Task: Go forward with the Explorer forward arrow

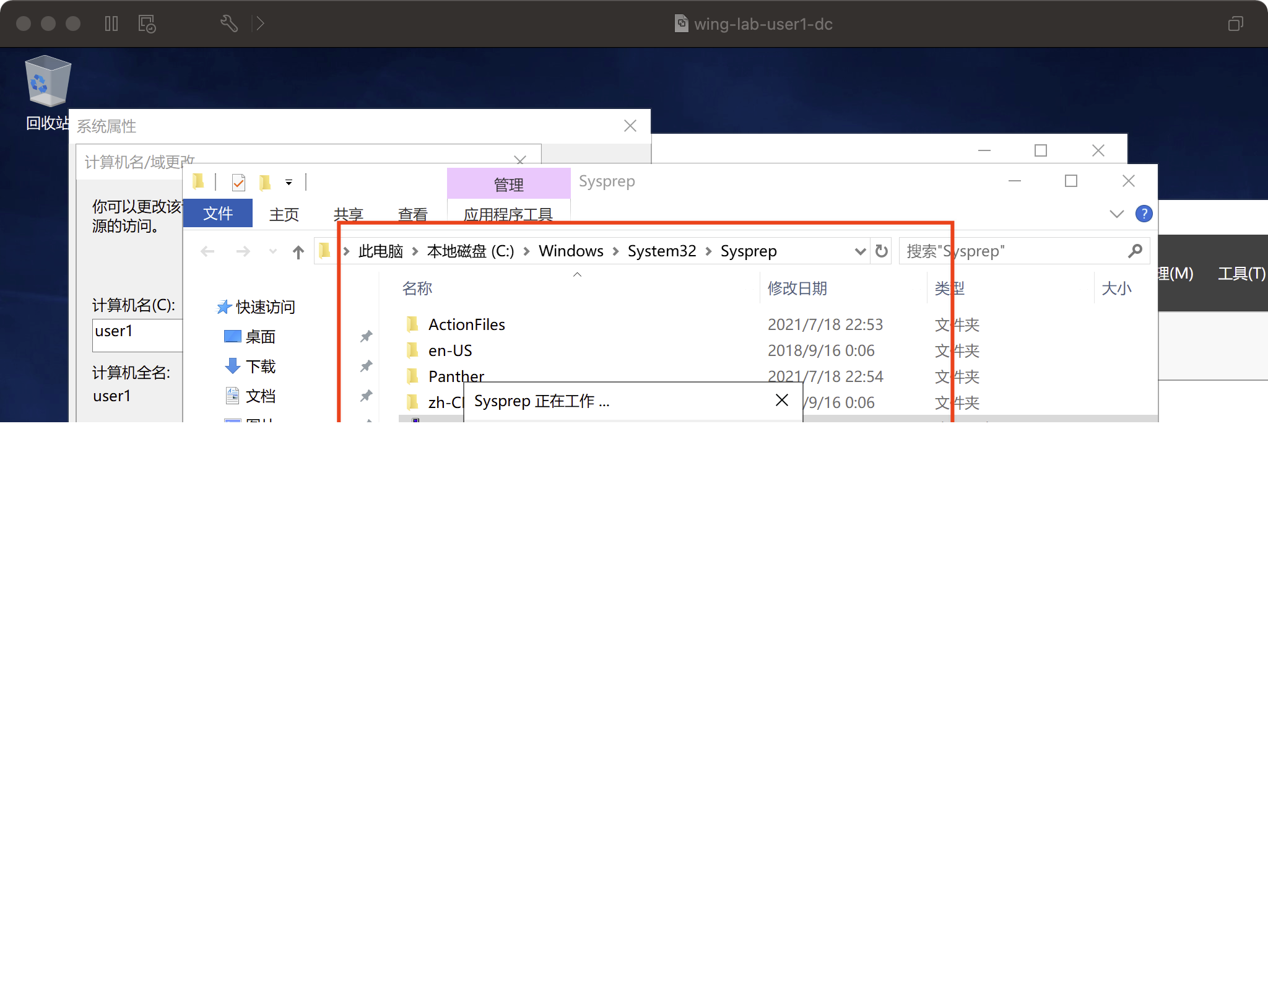Action: [243, 251]
